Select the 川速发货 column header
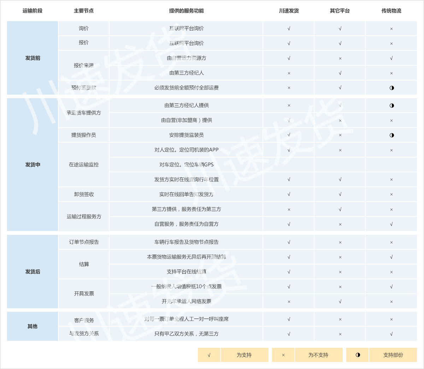 (x=289, y=11)
